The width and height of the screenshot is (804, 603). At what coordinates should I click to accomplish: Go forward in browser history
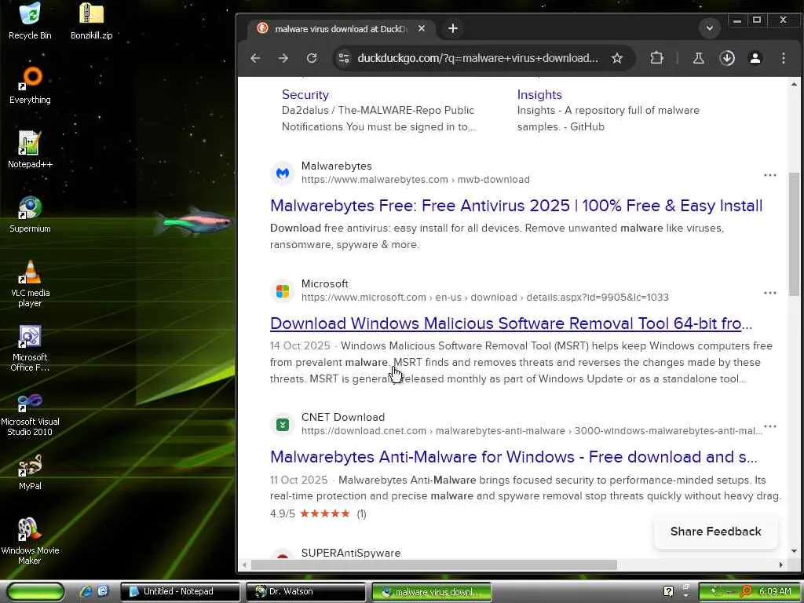point(283,58)
